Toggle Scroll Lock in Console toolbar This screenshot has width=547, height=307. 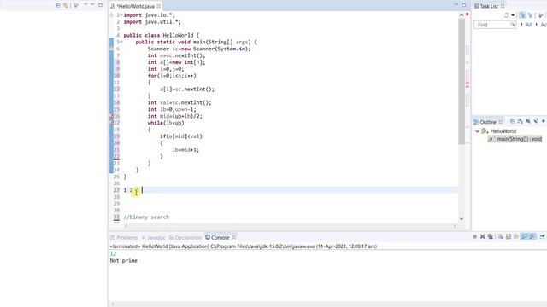coord(509,237)
